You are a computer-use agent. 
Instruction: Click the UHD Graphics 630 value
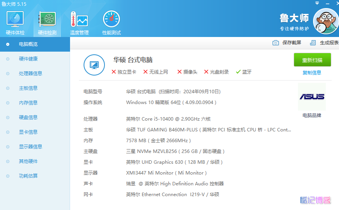pyautogui.click(x=174, y=162)
